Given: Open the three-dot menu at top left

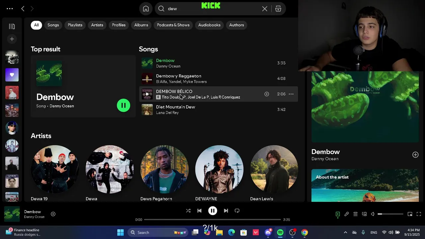Looking at the screenshot, I should (x=10, y=9).
